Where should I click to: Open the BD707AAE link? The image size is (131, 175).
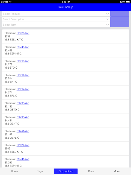(23, 145)
